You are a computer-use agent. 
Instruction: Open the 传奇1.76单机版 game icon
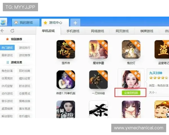tap(66, 80)
